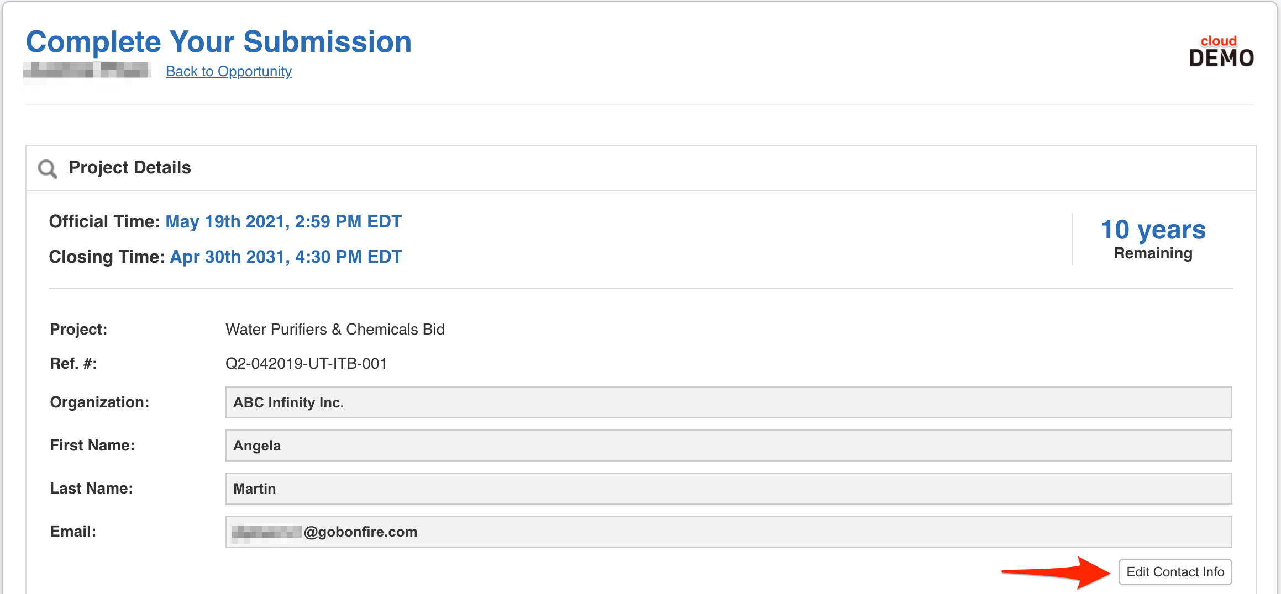This screenshot has width=1281, height=594.
Task: Select the Last Name field with Martin
Action: tap(728, 489)
